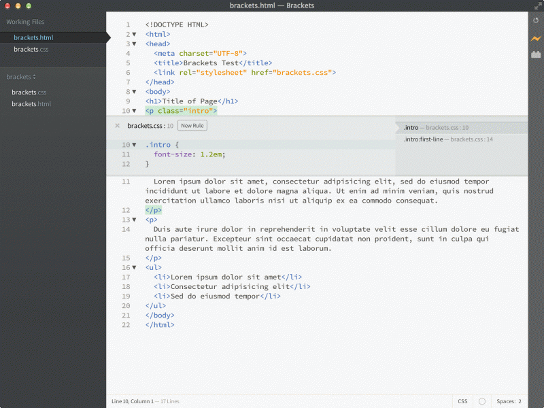Screen dimensions: 544x408
Task: Collapse the head tag on line 3
Action: pos(134,44)
